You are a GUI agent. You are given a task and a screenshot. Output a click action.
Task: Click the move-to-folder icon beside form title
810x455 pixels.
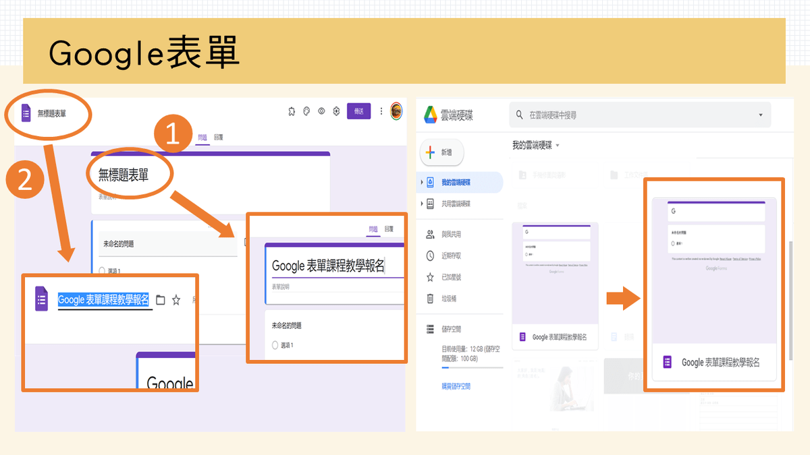161,300
